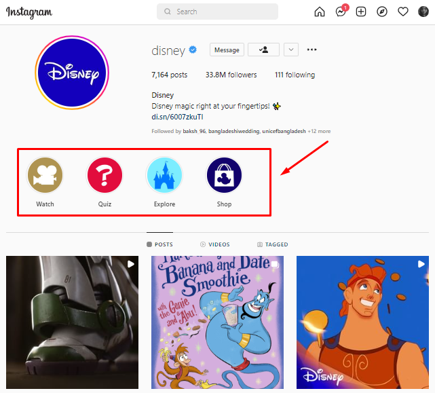The width and height of the screenshot is (435, 393).
Task: Open baksh_96 follower profile link
Action: (x=194, y=131)
